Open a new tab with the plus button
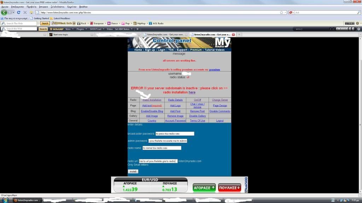The height and width of the screenshot is (203, 362). pyautogui.click(x=239, y=35)
